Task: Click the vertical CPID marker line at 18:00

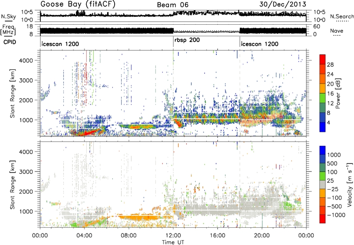Action: coord(240,42)
